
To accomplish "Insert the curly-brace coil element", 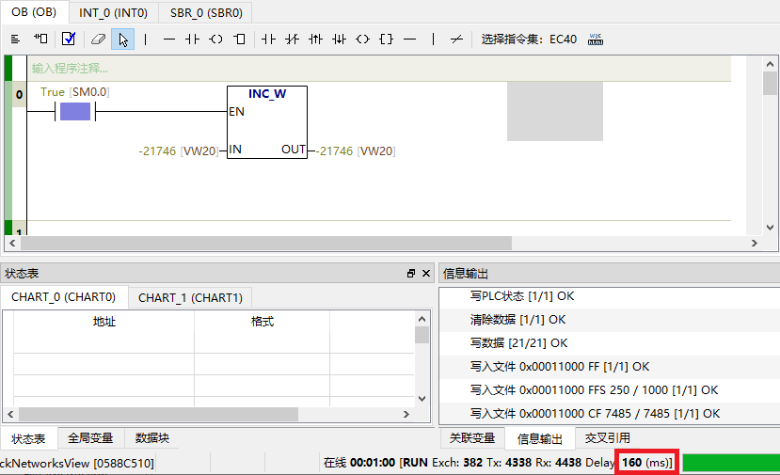I will click(x=386, y=40).
